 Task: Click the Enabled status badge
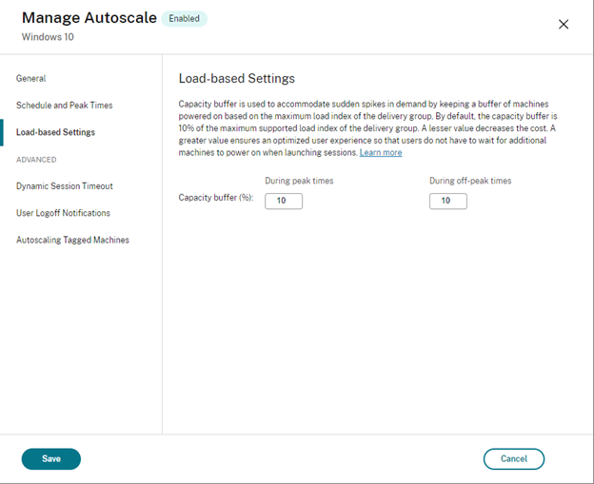[x=184, y=18]
